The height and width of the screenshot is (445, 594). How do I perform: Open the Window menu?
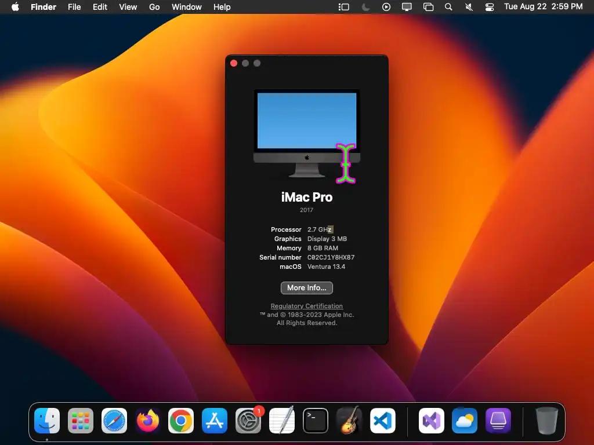[x=186, y=7]
